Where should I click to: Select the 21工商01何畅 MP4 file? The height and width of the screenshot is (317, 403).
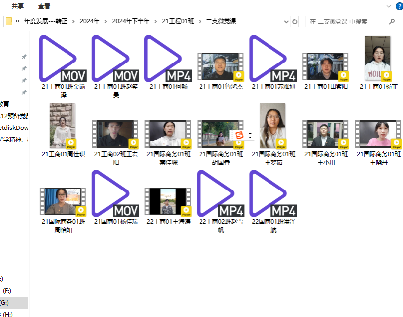[x=168, y=59]
